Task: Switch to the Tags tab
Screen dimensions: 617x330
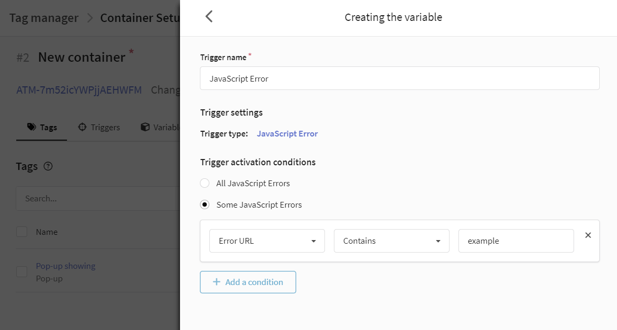Action: tap(42, 128)
